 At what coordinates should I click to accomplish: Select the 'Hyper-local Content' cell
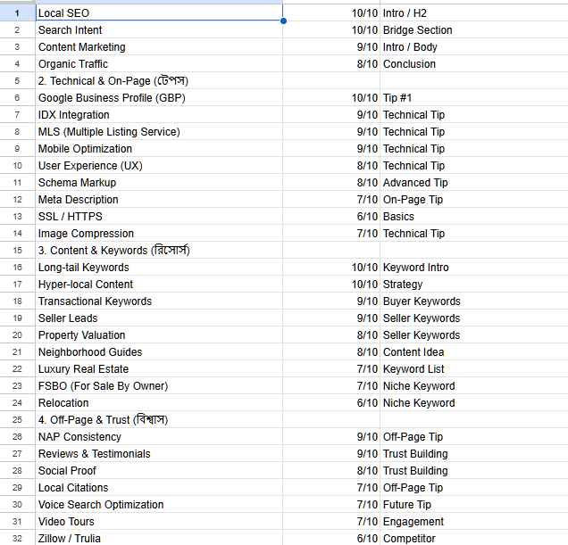[x=159, y=284]
